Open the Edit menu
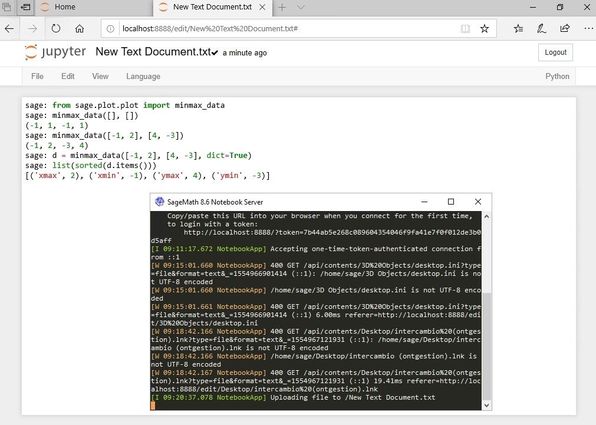 click(68, 77)
